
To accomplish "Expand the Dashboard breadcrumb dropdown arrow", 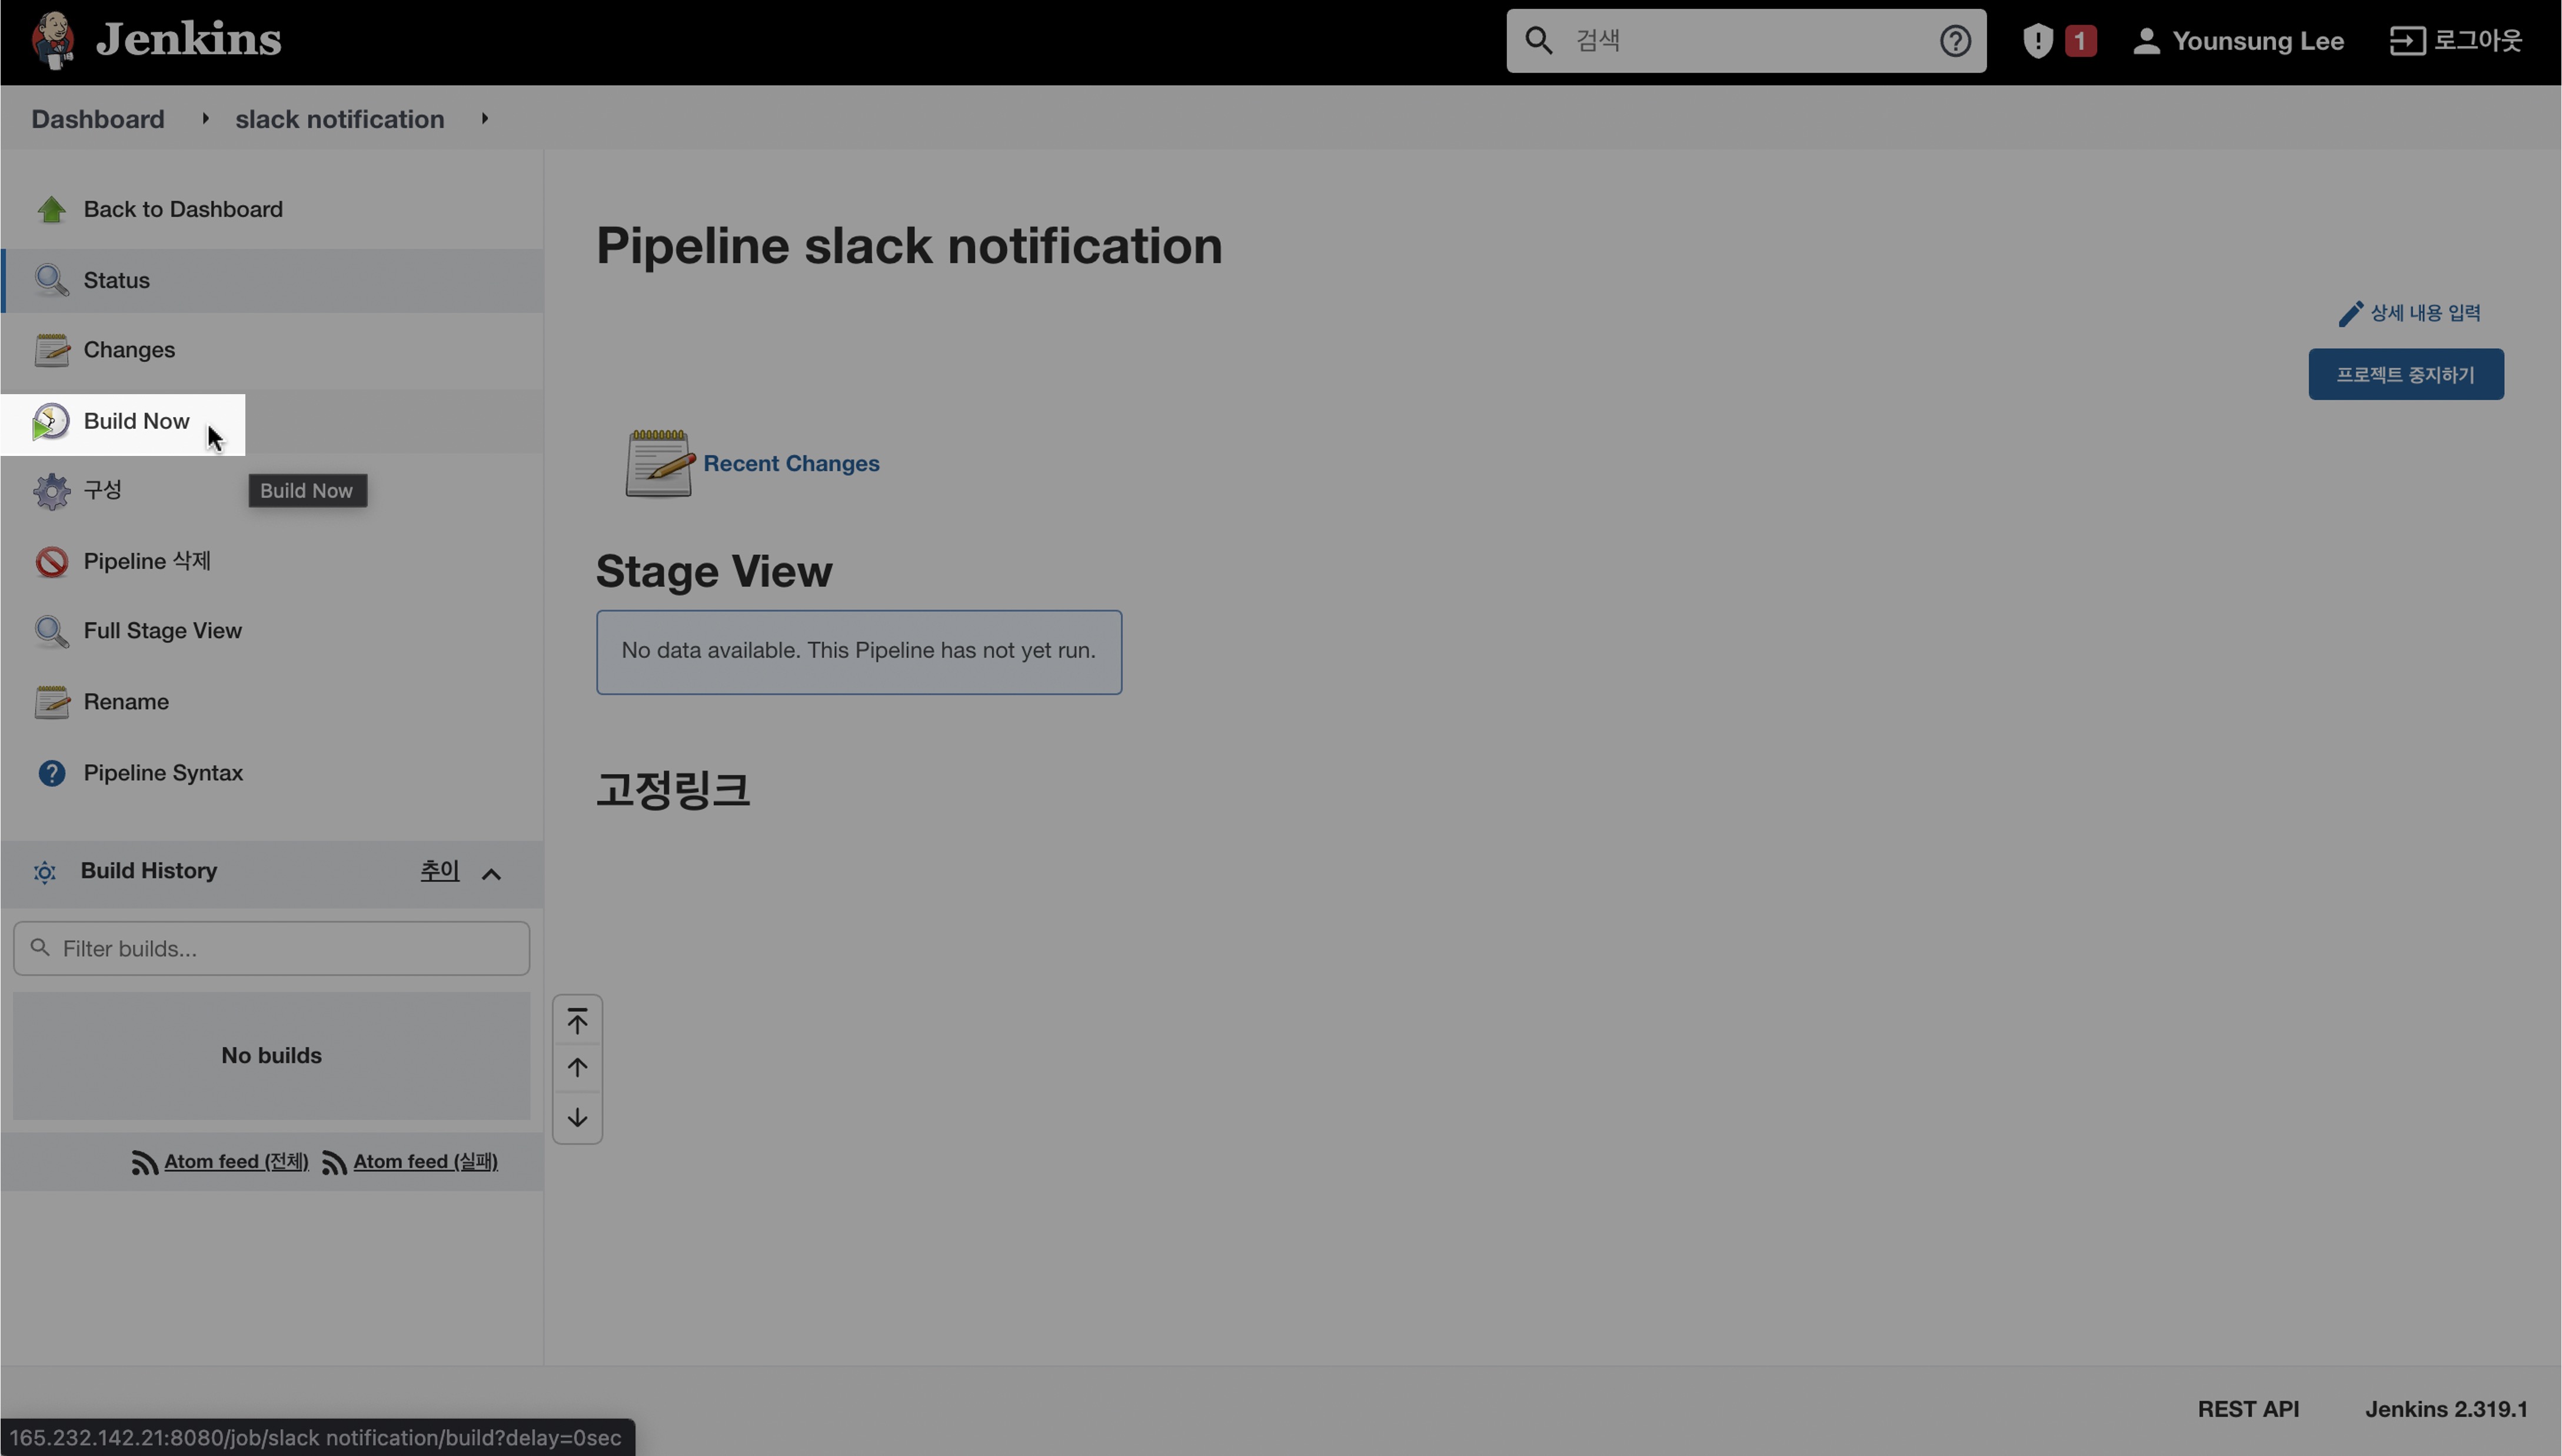I will [205, 119].
